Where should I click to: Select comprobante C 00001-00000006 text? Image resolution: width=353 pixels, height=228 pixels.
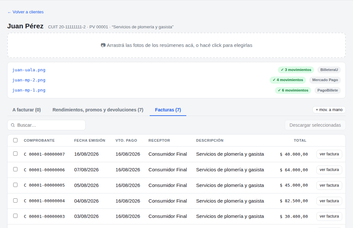pyautogui.click(x=44, y=170)
